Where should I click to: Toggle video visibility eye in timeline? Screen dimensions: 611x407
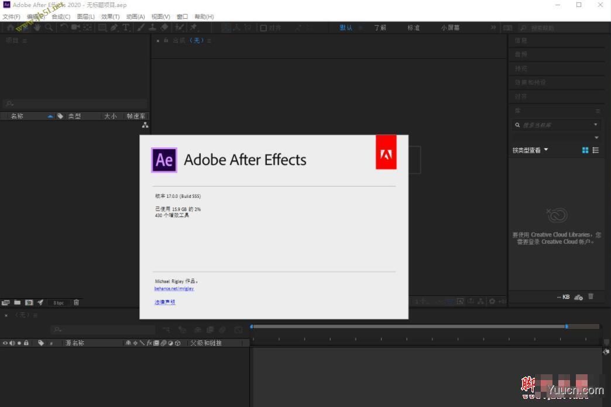(4, 343)
